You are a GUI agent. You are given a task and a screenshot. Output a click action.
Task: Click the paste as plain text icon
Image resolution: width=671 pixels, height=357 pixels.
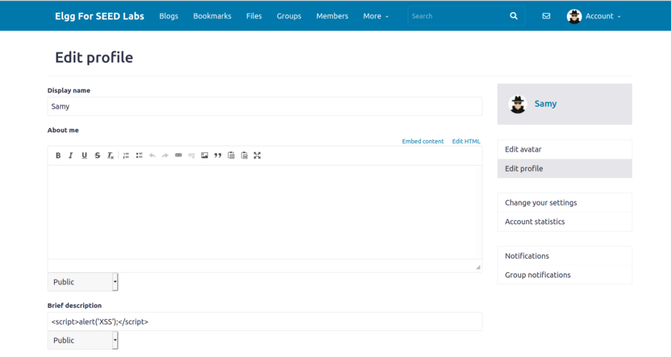click(x=231, y=156)
